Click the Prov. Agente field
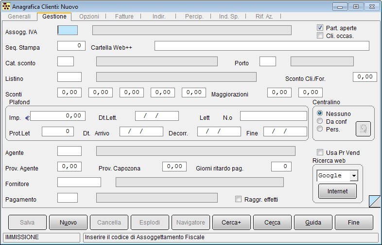Screen dimensions: 382x245 (69, 167)
